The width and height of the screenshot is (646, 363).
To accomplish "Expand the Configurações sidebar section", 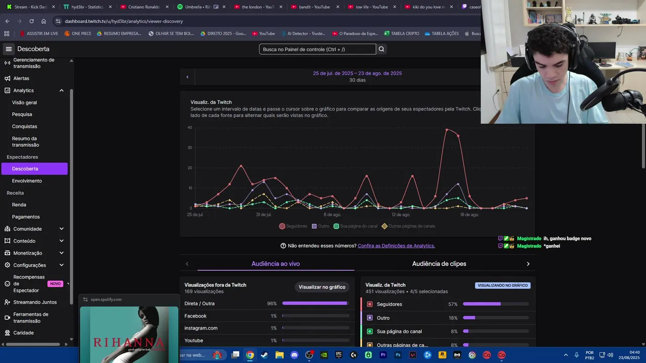I will [x=62, y=265].
